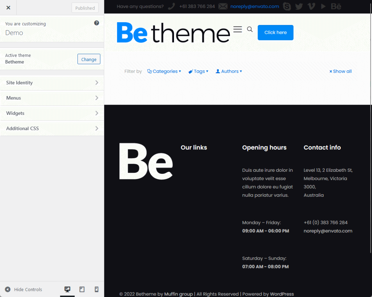Open the Vimeo social icon

(311, 7)
